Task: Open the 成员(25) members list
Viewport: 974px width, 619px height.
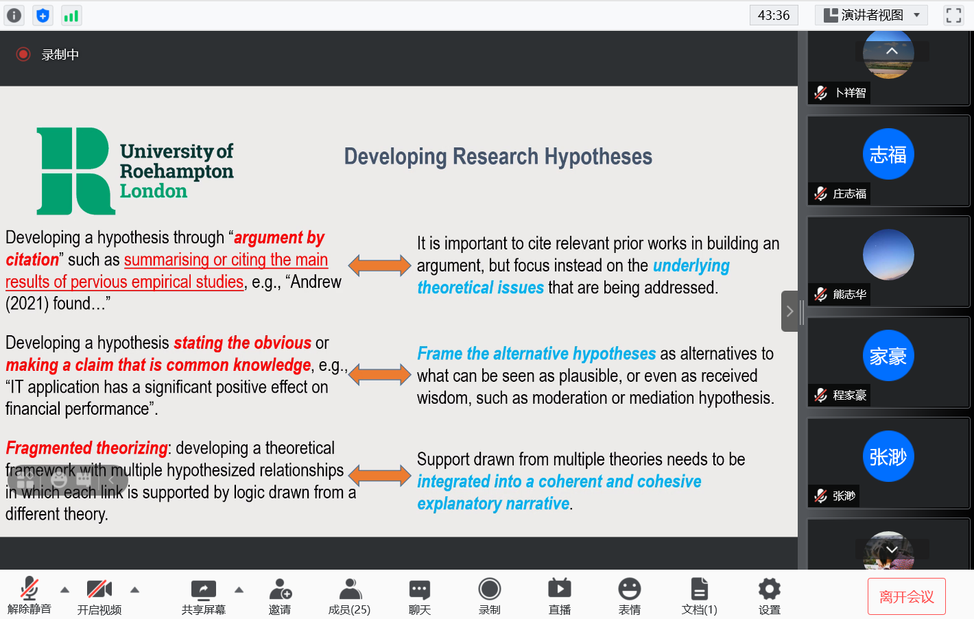Action: point(349,595)
